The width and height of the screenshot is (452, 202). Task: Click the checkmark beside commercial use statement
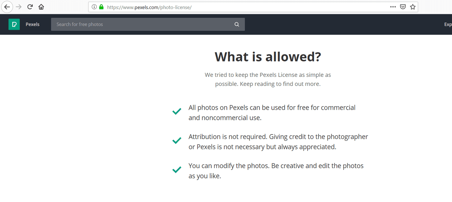tap(176, 112)
